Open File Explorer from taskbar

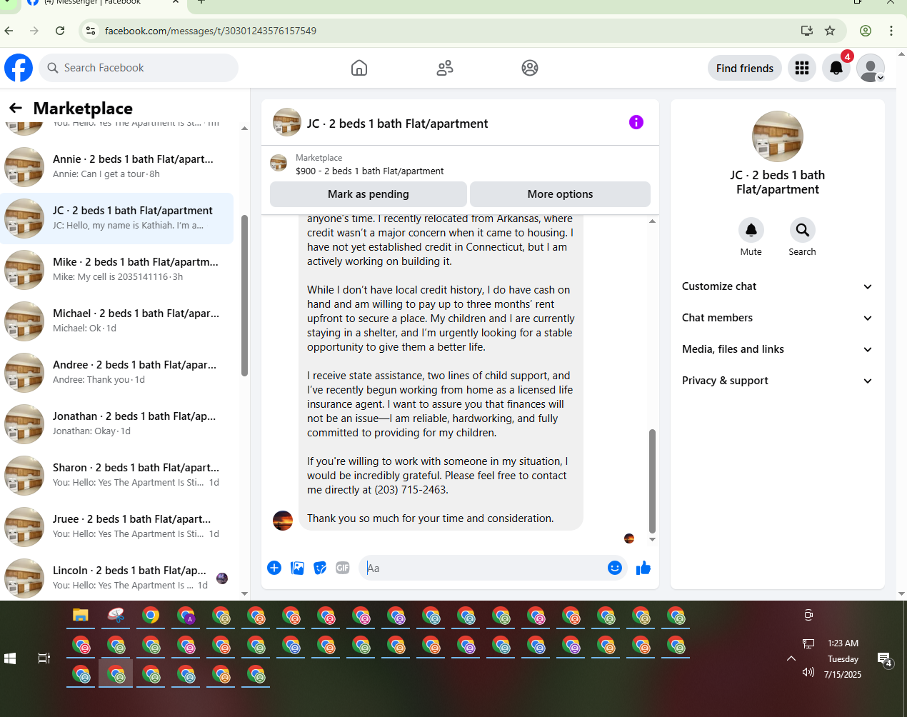point(81,616)
